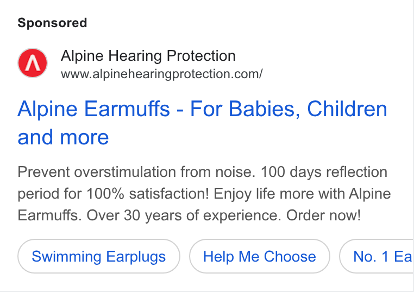Click "and more" on the headline's second line
The height and width of the screenshot is (292, 414).
click(63, 137)
